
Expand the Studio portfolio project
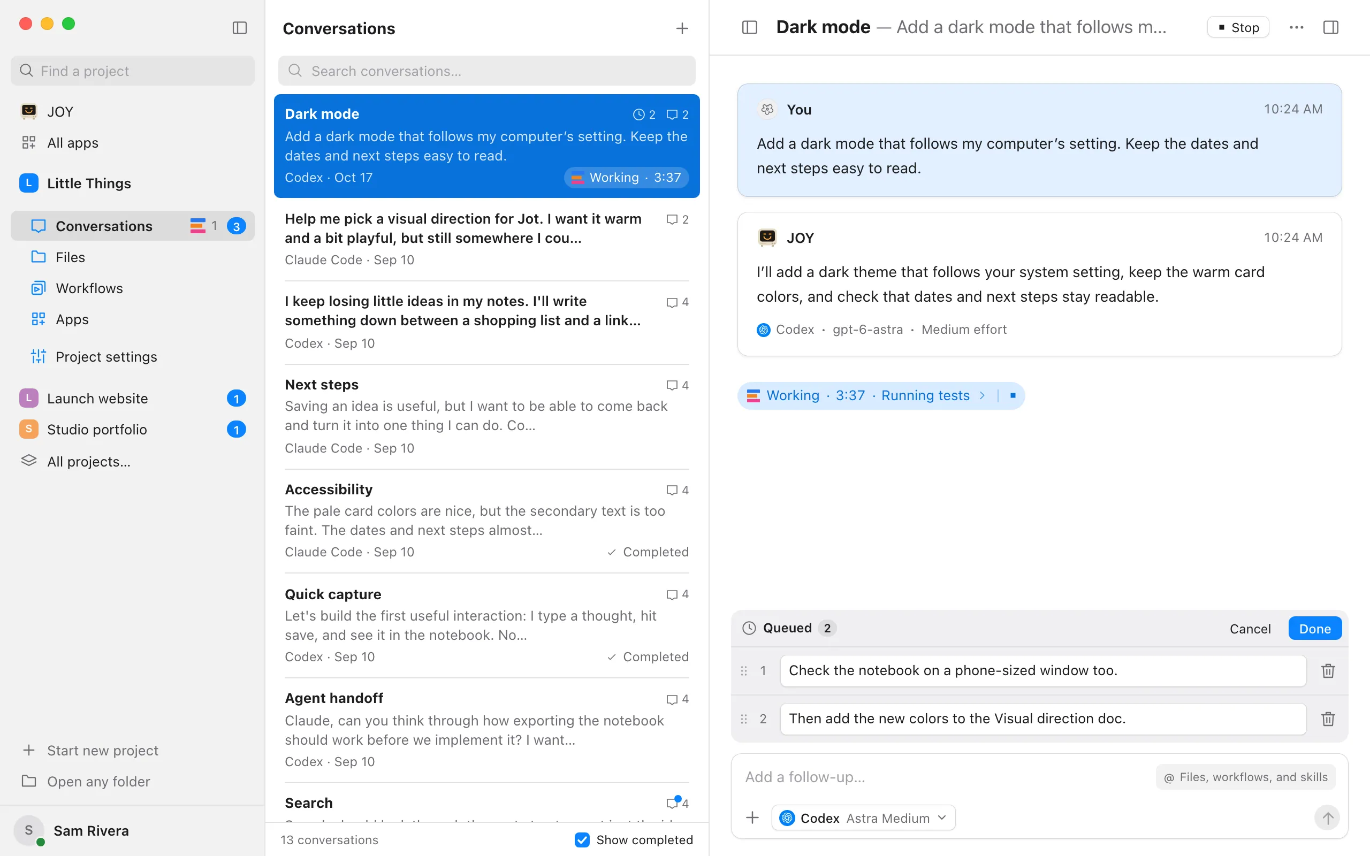click(133, 430)
